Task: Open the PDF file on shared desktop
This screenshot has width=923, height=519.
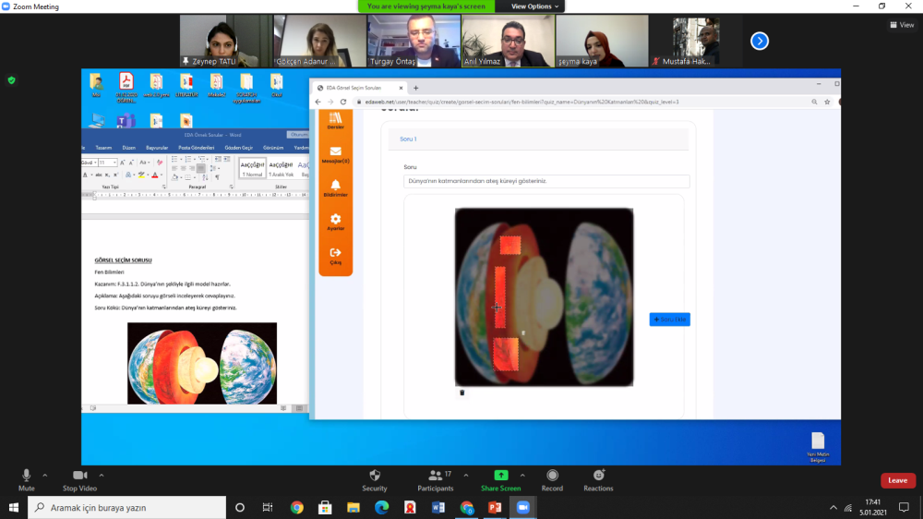Action: [x=126, y=87]
